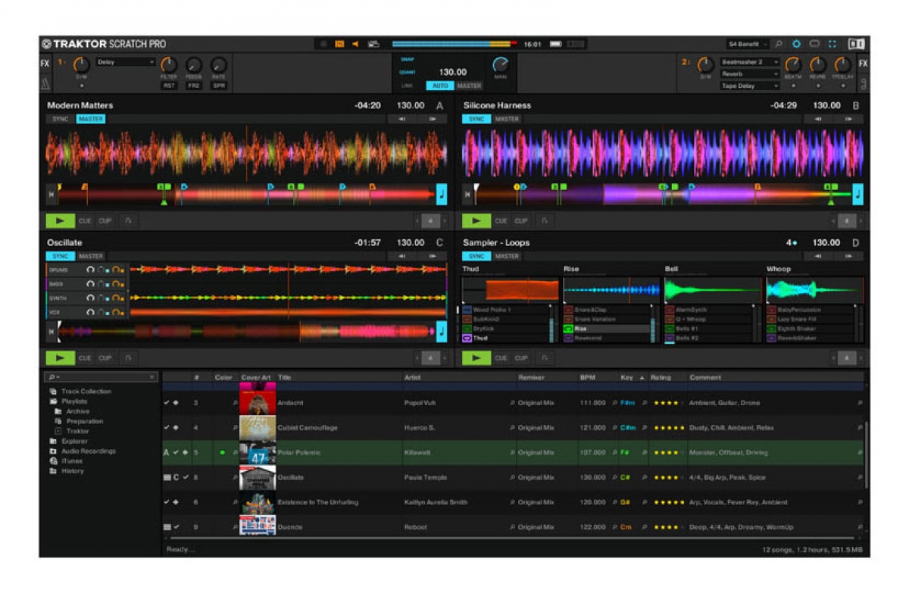Skip to start of deck B track
Image resolution: width=909 pixels, height=593 pixels.
pyautogui.click(x=467, y=195)
